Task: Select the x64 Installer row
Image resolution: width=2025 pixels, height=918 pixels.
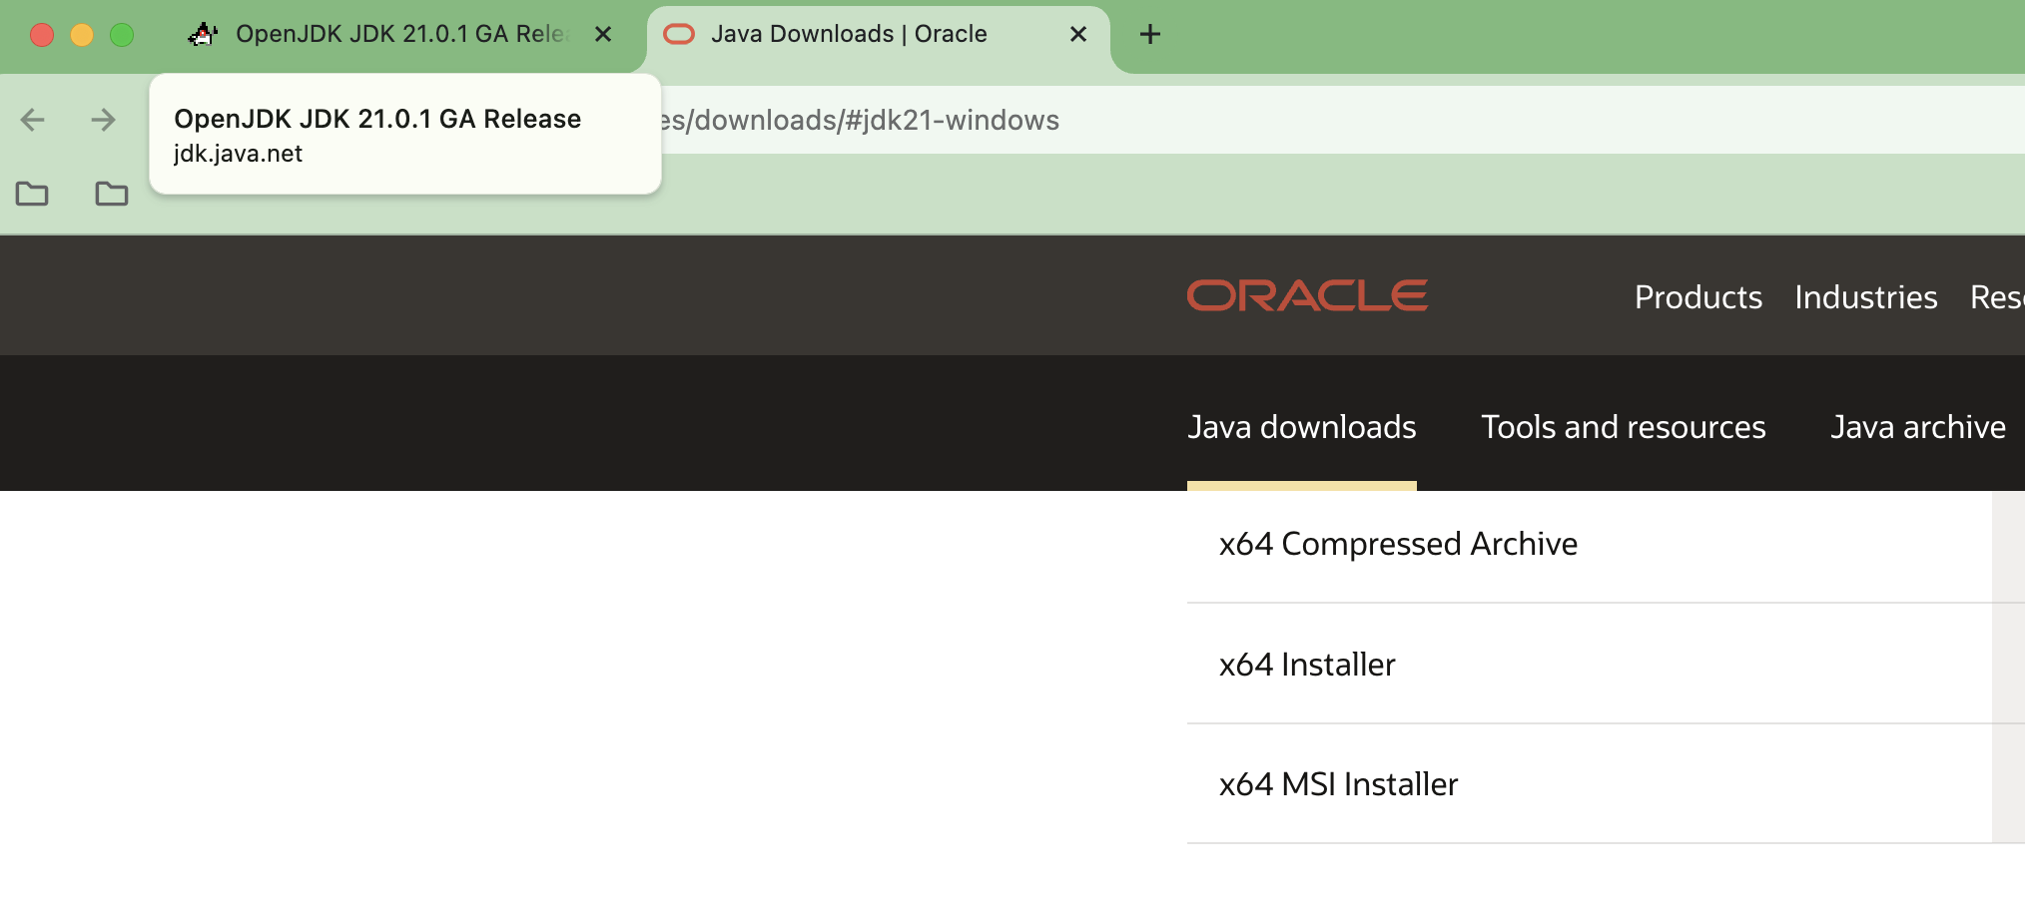Action: [x=1606, y=664]
